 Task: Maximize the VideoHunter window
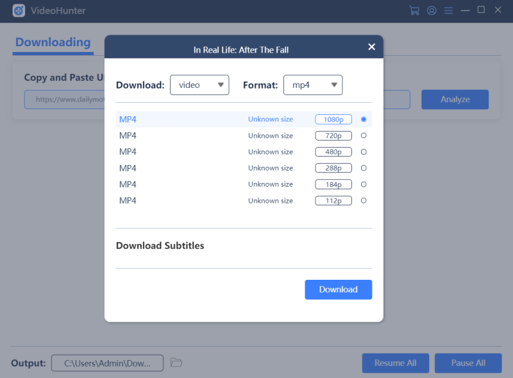pos(481,10)
